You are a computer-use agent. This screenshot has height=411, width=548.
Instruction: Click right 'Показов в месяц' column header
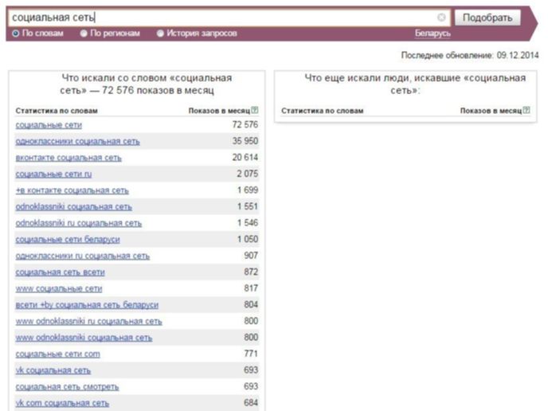(x=491, y=111)
